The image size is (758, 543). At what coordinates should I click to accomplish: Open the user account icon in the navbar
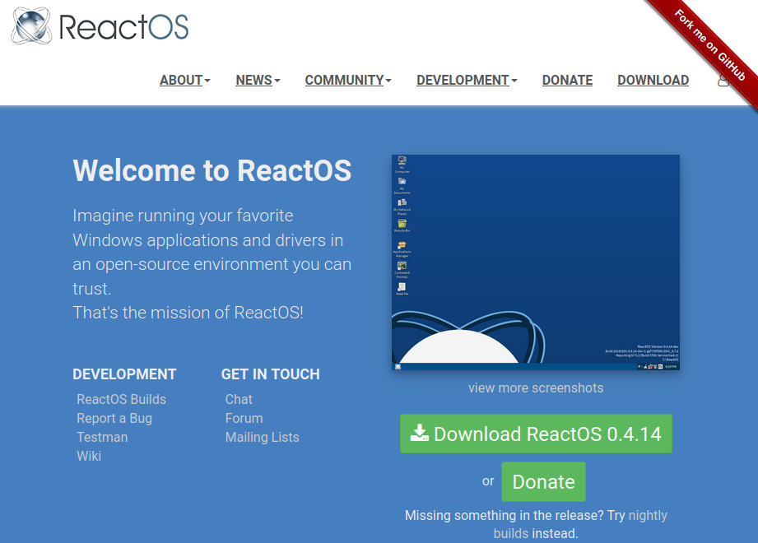723,81
